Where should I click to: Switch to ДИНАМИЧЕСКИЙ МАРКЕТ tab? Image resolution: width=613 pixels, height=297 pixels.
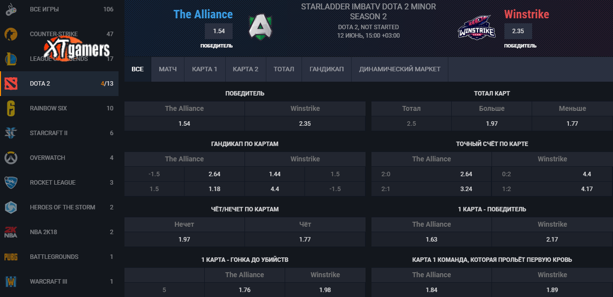[x=400, y=69]
